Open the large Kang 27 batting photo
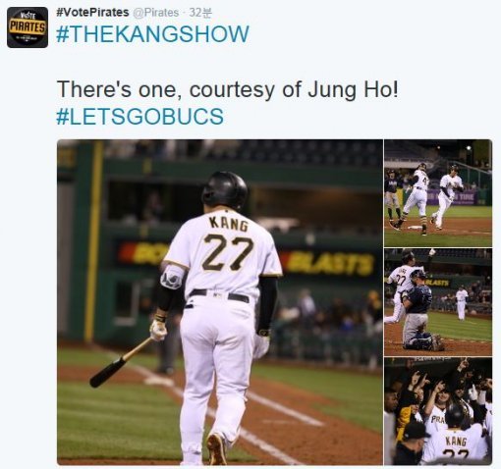Image resolution: width=501 pixels, height=469 pixels. click(x=220, y=302)
